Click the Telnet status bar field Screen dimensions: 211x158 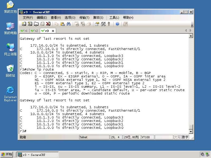[94, 137]
